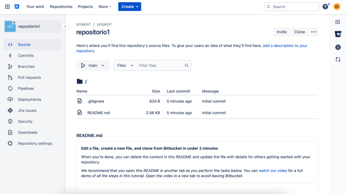Open Repository settings
346x194 pixels.
(x=35, y=143)
